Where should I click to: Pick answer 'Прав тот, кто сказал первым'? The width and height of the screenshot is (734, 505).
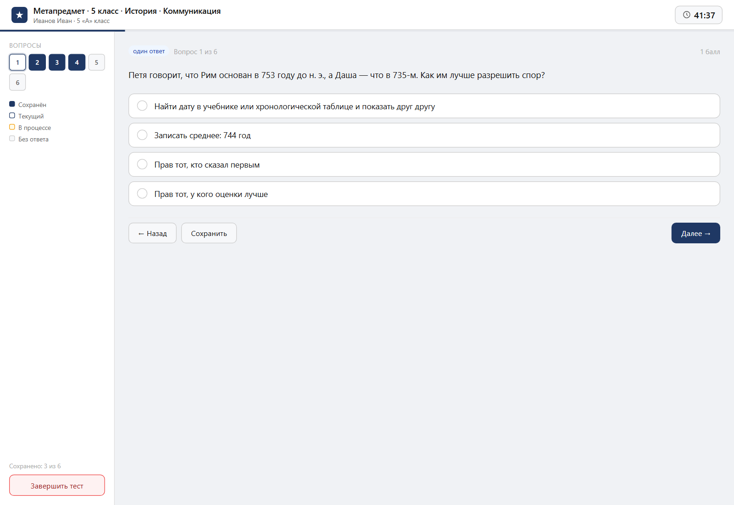pos(424,164)
